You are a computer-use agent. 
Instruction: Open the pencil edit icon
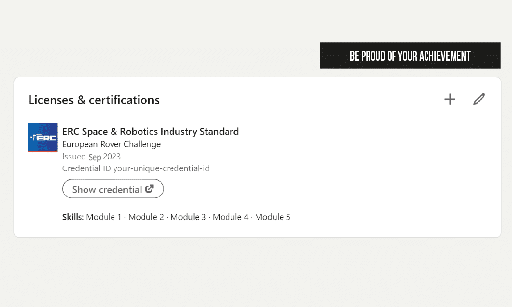coord(479,99)
